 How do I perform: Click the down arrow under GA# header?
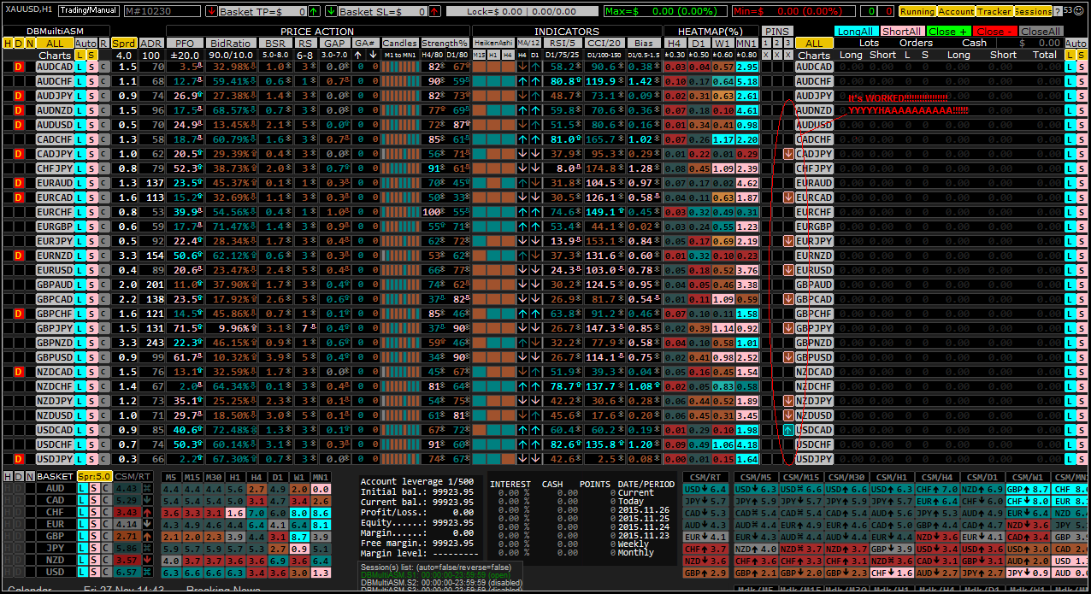pyautogui.click(x=373, y=55)
